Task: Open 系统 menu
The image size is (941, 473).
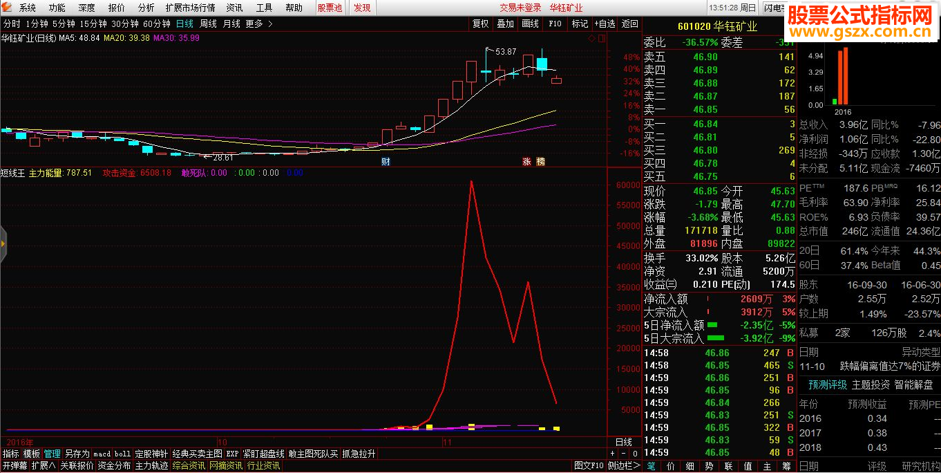Action: click(x=28, y=8)
